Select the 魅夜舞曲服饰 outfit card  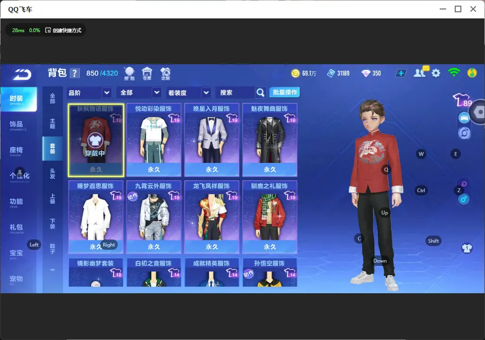(270, 140)
